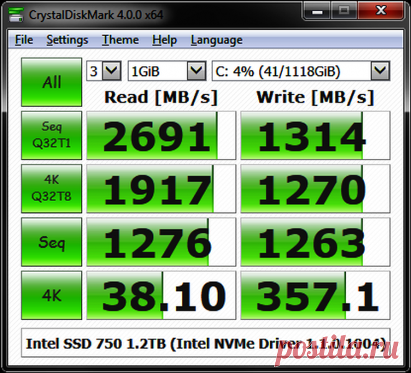Click the 1917 4K Q32T8 read result
This screenshot has height=373, width=411.
point(161,189)
